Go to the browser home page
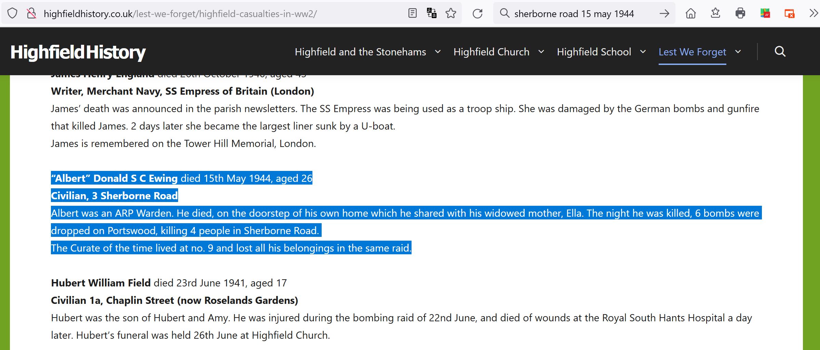The image size is (820, 350). tap(691, 14)
